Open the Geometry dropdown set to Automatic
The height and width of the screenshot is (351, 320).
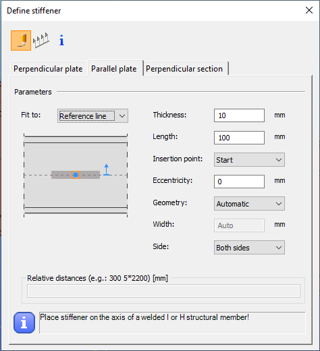click(249, 204)
